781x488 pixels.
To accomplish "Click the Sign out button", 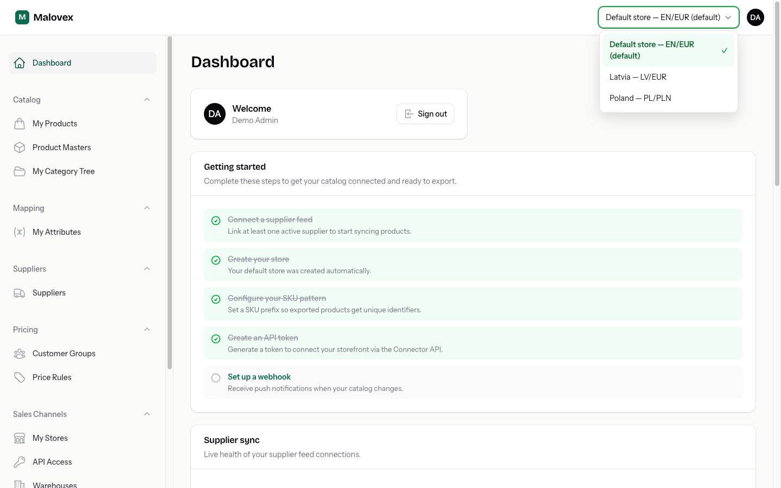I will (425, 114).
